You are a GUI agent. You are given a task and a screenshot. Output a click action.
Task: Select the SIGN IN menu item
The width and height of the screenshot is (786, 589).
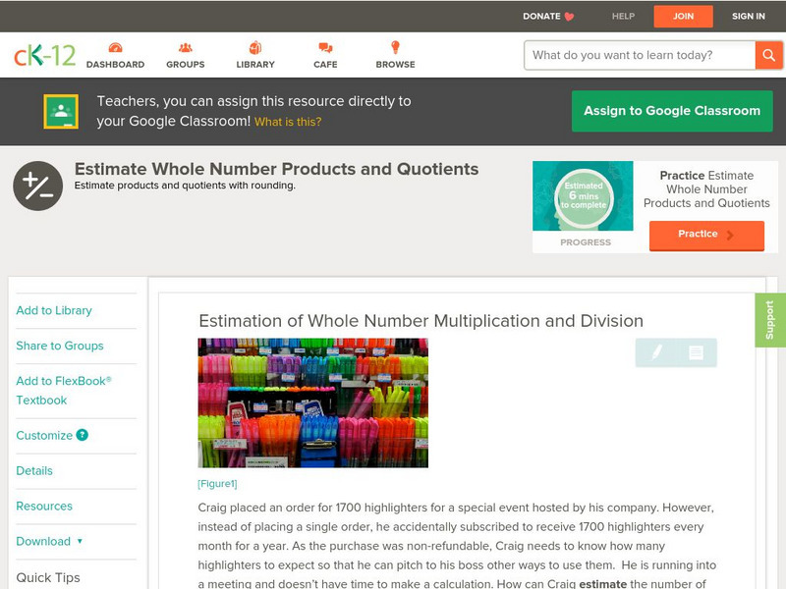748,16
